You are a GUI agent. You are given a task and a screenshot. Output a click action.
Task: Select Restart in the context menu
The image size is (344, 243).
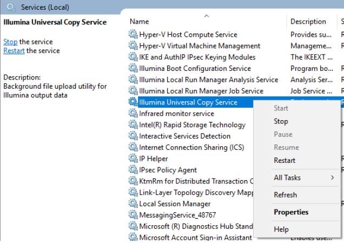click(285, 160)
